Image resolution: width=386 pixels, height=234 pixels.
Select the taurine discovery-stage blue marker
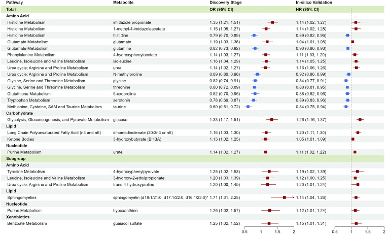click(x=248, y=107)
